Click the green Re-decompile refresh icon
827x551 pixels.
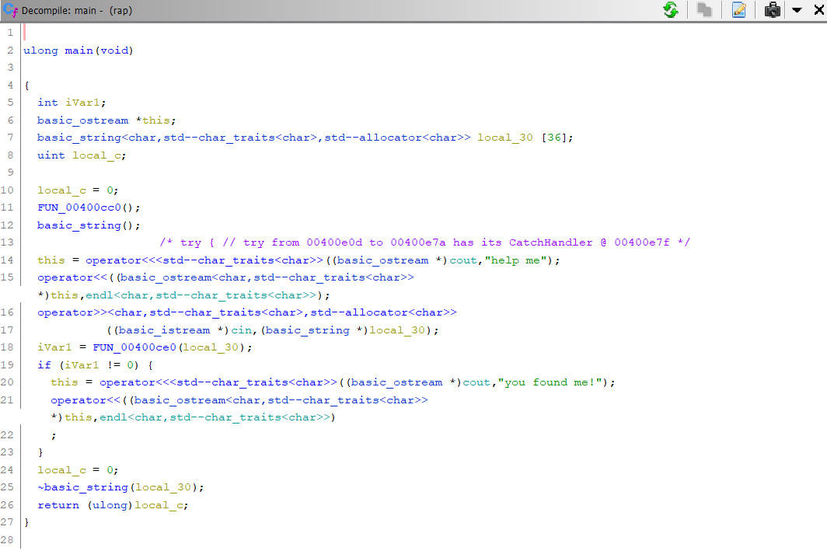[x=671, y=10]
